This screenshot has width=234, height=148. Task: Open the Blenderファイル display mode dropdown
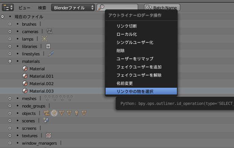click(73, 7)
